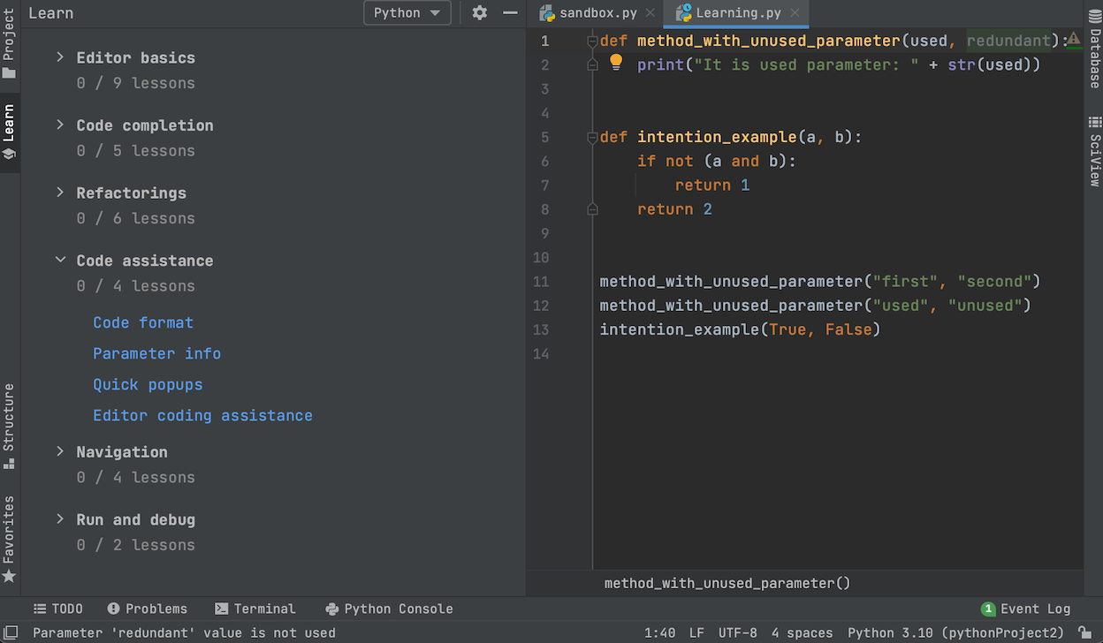
Task: Toggle the Learn tool window button
Action: [10, 132]
